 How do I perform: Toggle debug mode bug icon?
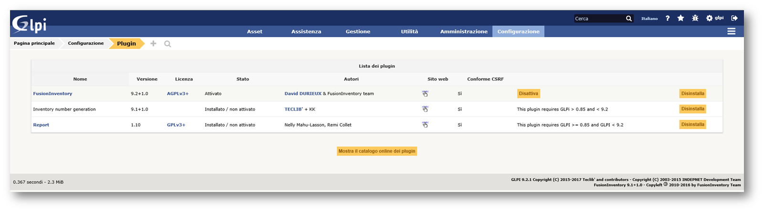pyautogui.click(x=695, y=18)
